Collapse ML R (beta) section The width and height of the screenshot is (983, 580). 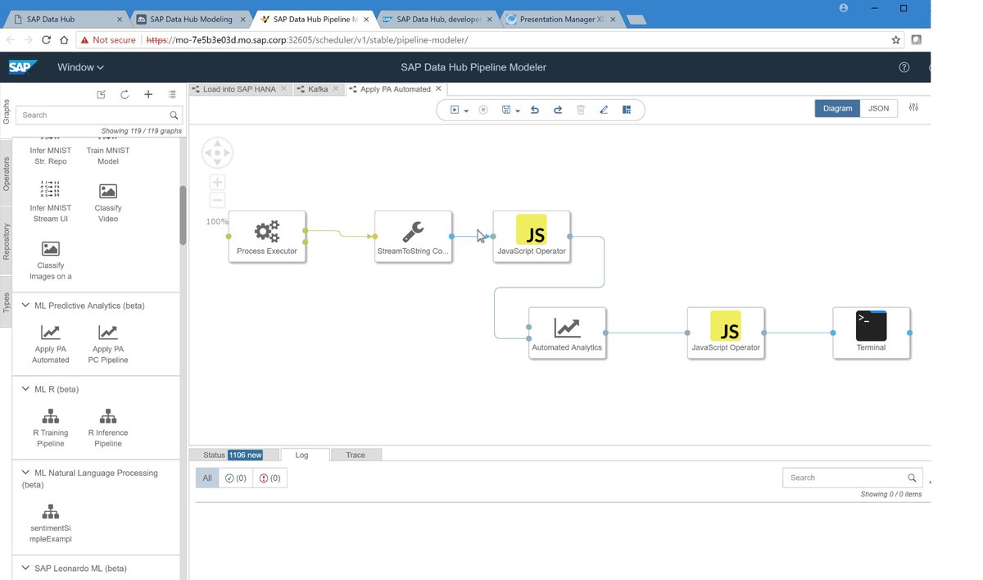(25, 389)
